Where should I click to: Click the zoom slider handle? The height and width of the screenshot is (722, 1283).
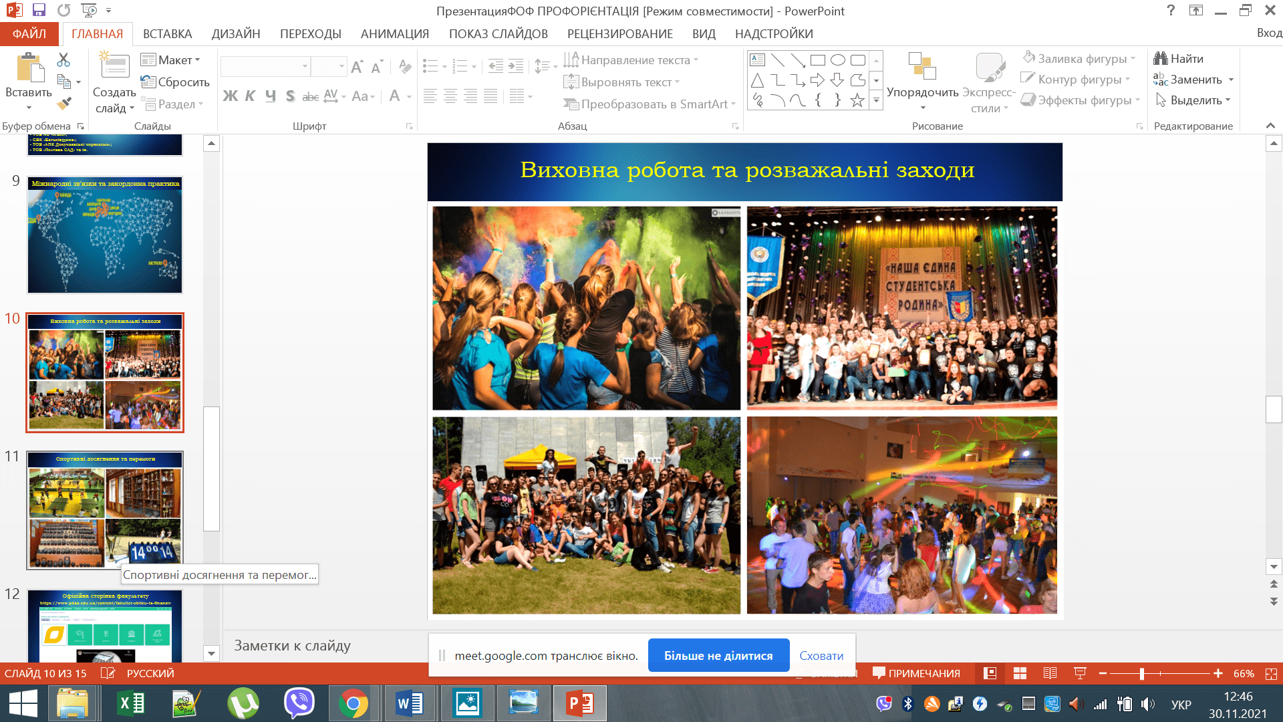(x=1142, y=673)
